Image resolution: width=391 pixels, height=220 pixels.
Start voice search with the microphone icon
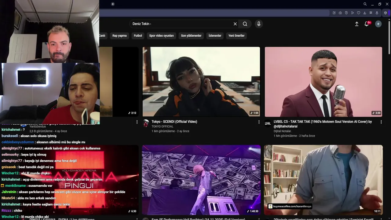[259, 24]
